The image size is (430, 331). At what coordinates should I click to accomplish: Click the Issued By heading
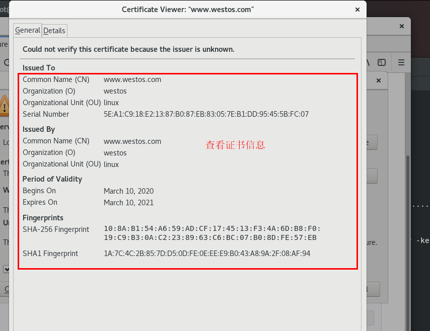point(39,129)
